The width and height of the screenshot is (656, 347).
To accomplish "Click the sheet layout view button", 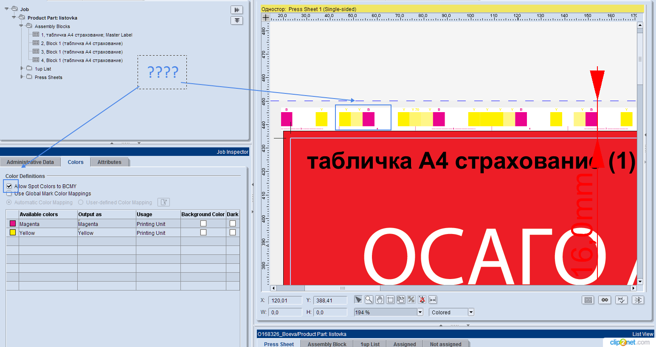I will [588, 300].
